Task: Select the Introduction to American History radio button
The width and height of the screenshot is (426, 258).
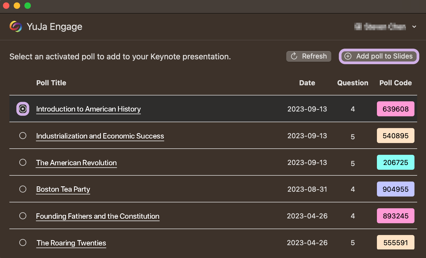Action: tap(23, 109)
